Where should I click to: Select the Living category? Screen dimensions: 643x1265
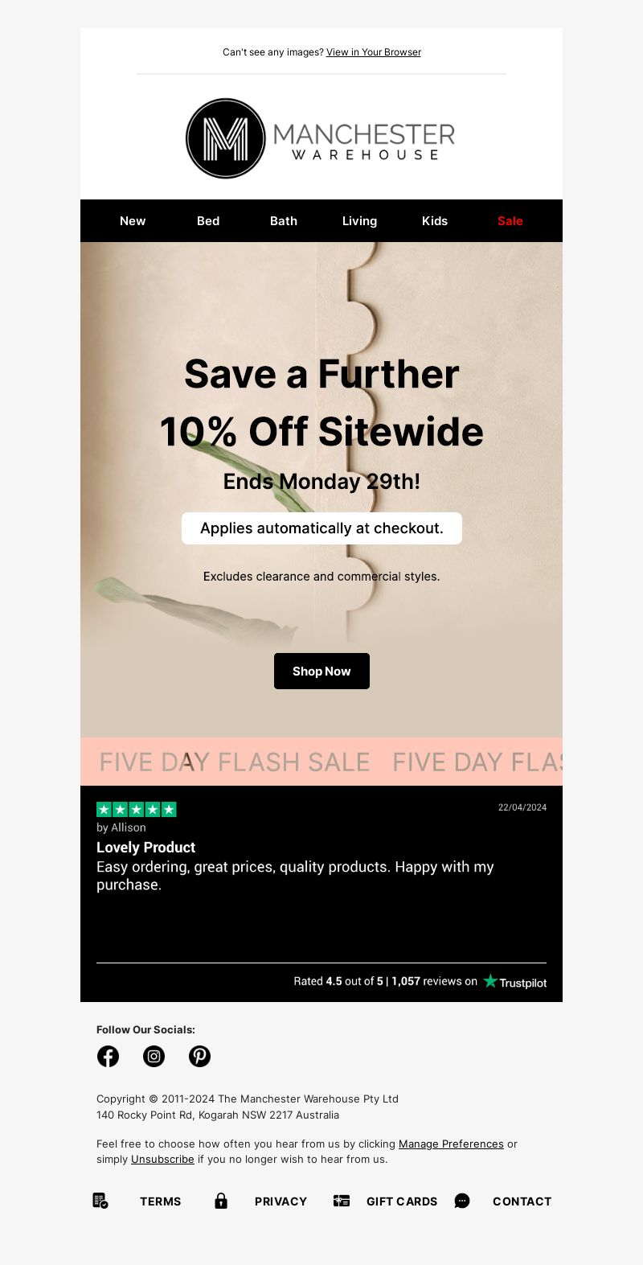pos(359,220)
